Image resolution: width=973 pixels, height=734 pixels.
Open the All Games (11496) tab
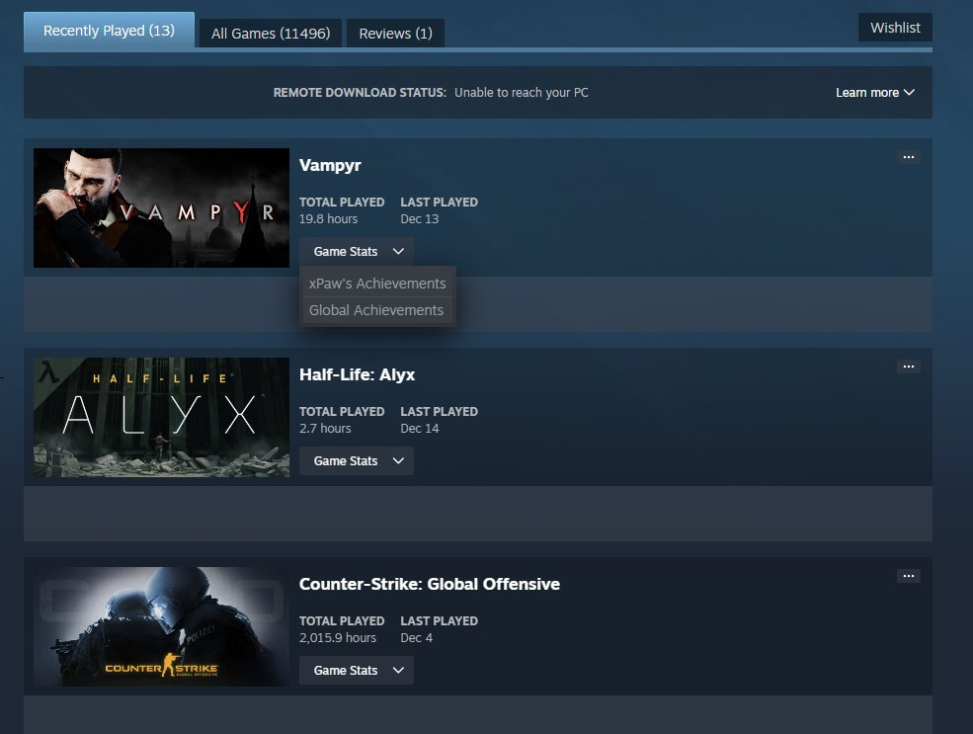(x=271, y=34)
